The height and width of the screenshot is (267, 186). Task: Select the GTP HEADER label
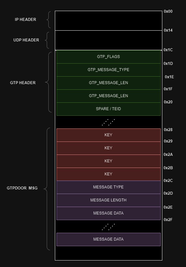23,83
